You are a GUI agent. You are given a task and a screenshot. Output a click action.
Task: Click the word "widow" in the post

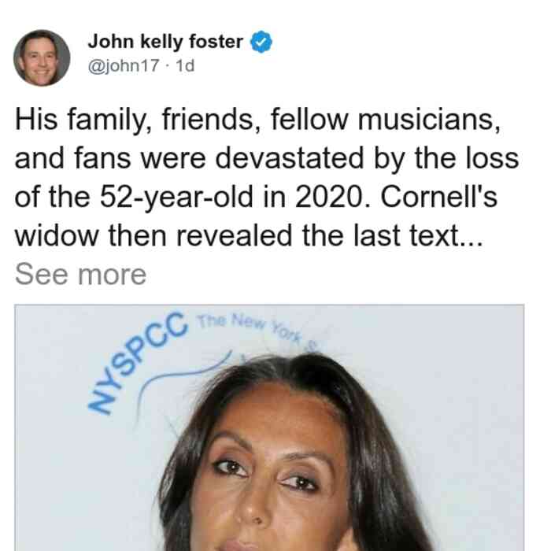57,236
